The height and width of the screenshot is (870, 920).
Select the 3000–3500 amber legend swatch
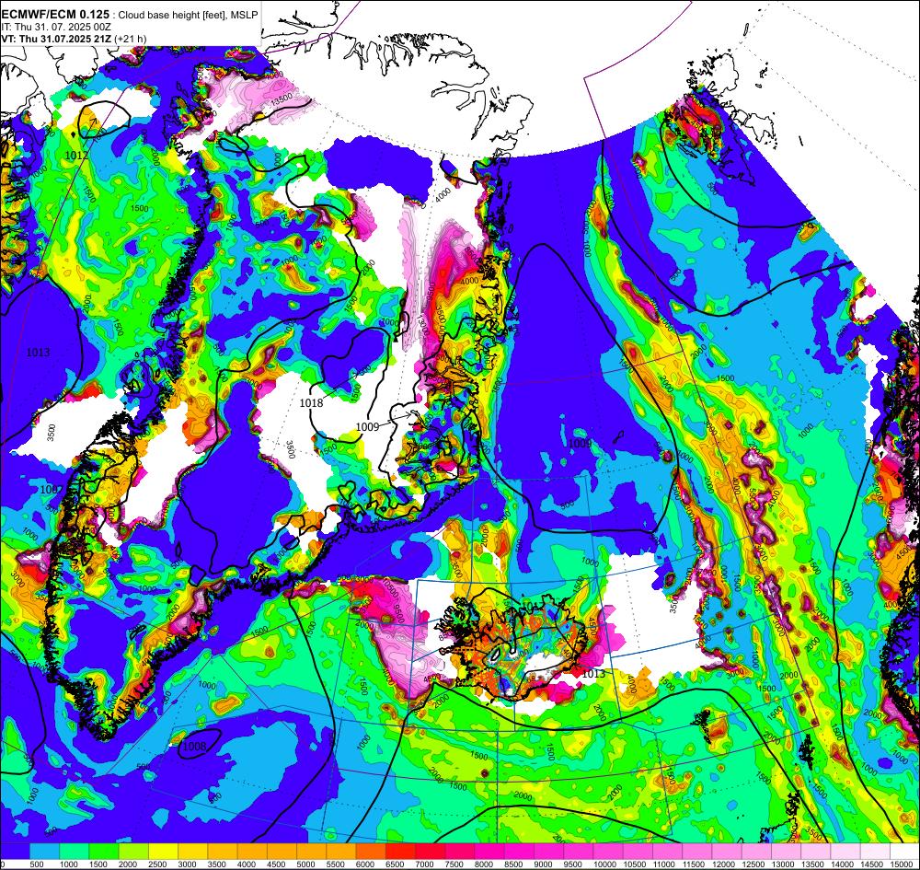(193, 851)
